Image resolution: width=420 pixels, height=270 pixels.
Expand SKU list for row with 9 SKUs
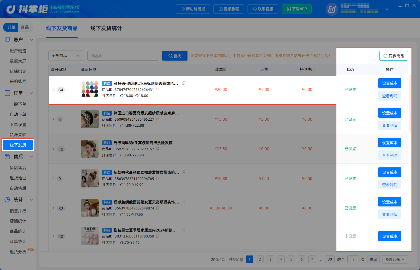click(53, 178)
